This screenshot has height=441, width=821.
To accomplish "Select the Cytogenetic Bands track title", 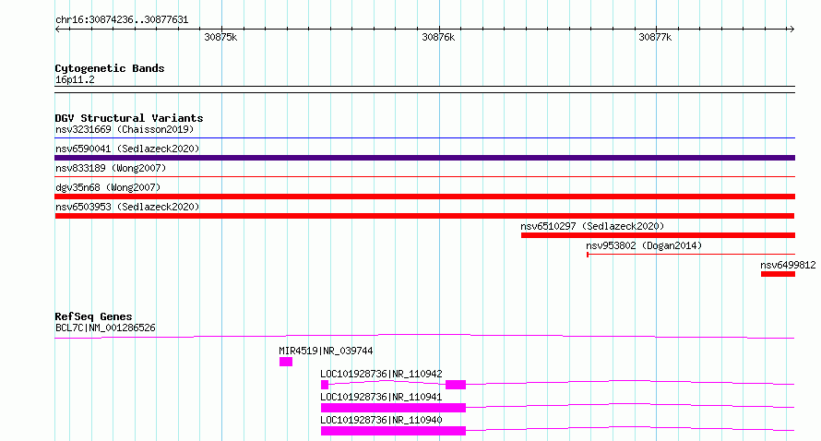I will (110, 68).
